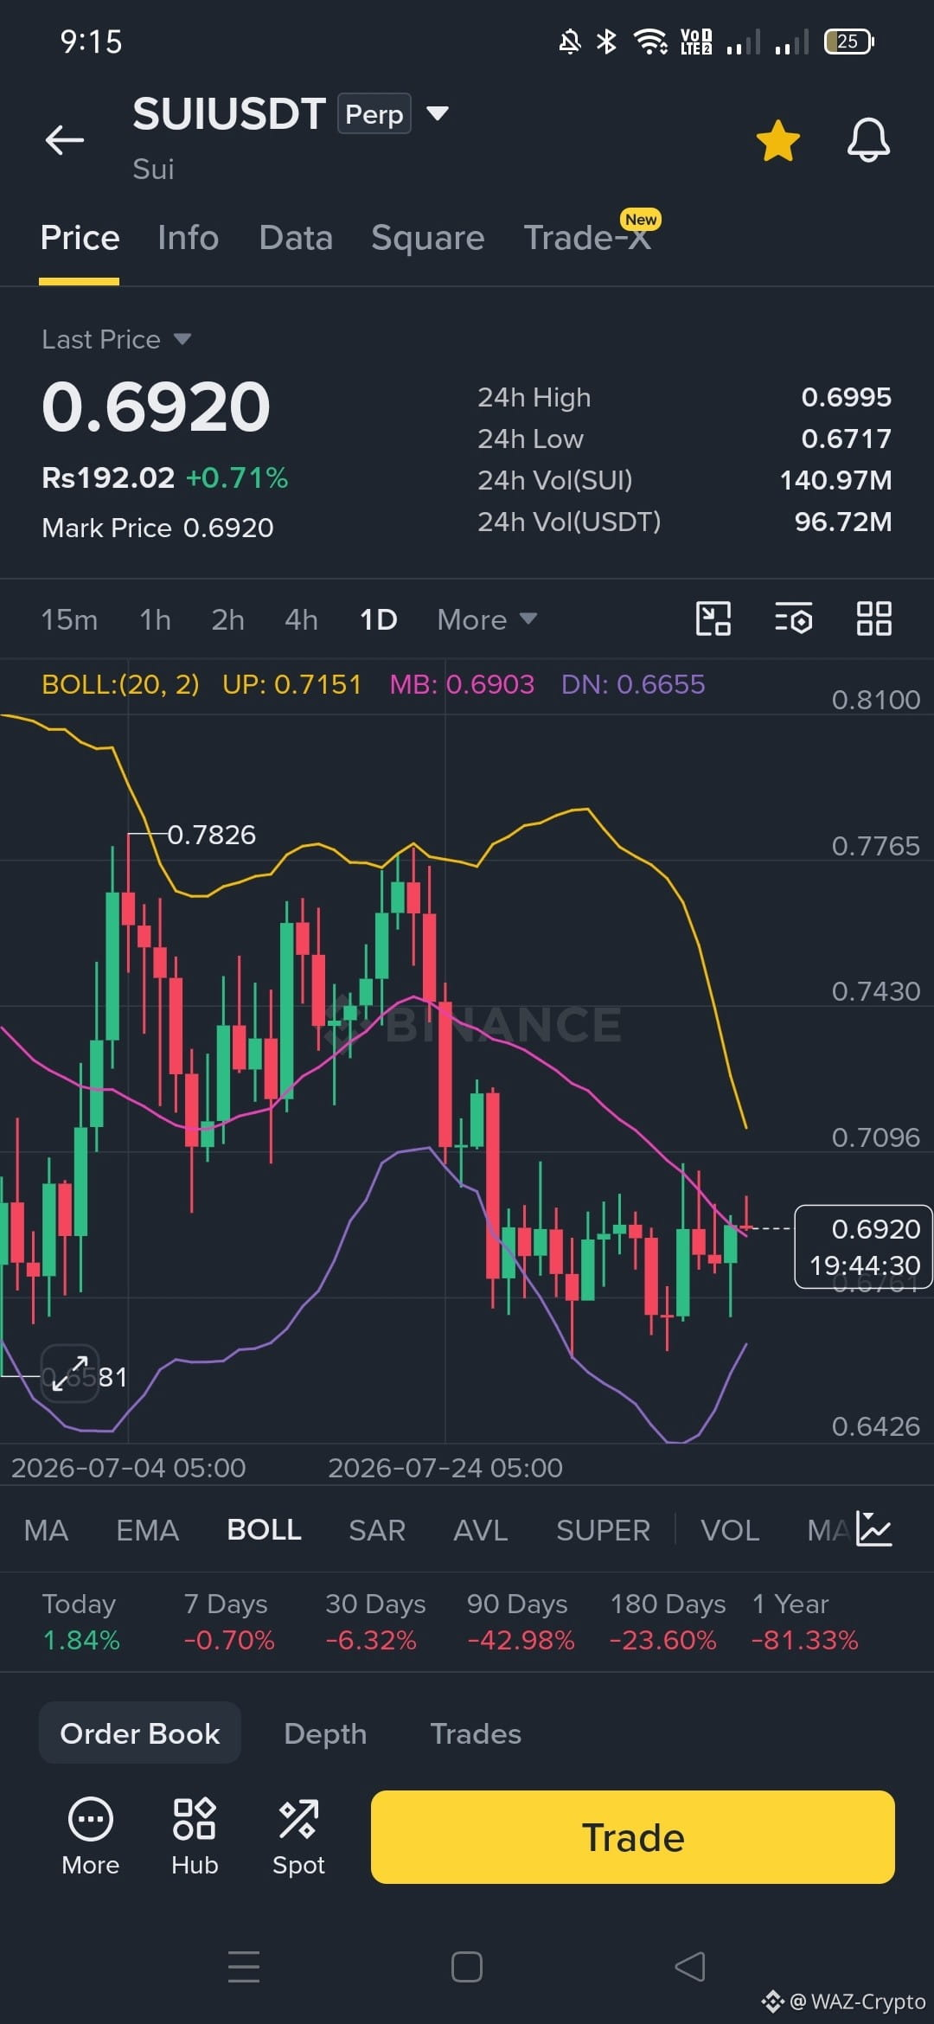Enable the SAR indicator
This screenshot has width=934, height=2024.
377,1530
